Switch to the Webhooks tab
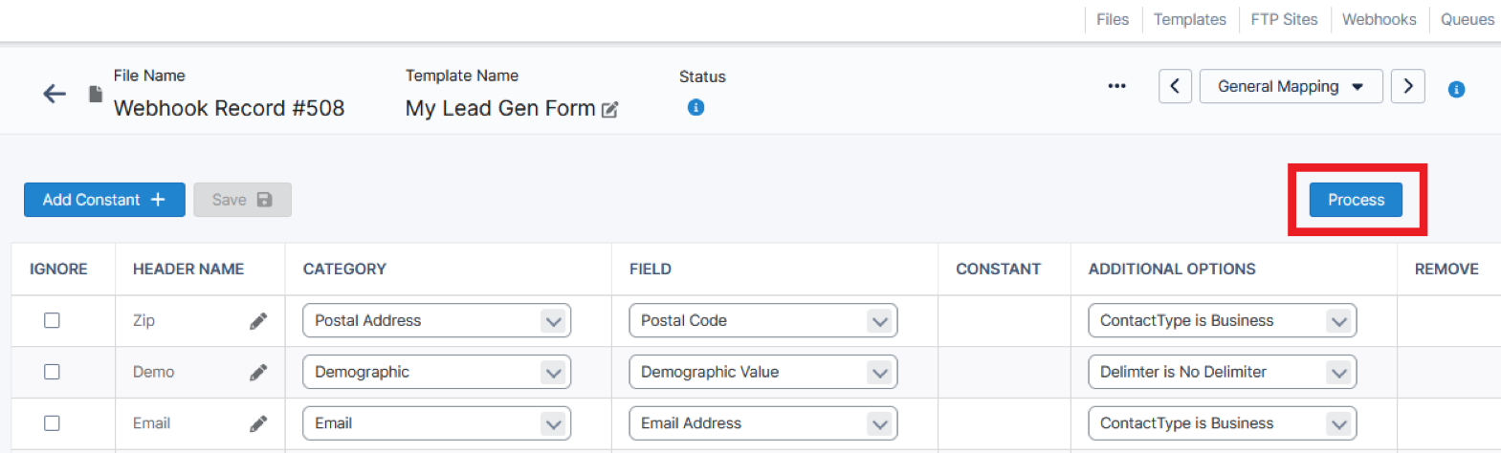The image size is (1501, 453). coord(1379,19)
